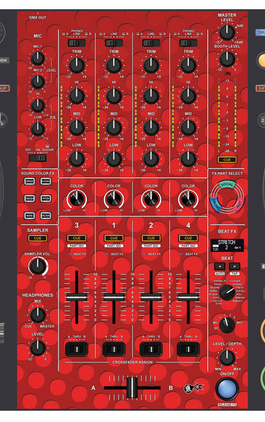Click the Level/Depth knob
The height and width of the screenshot is (422, 265).
pos(227,358)
